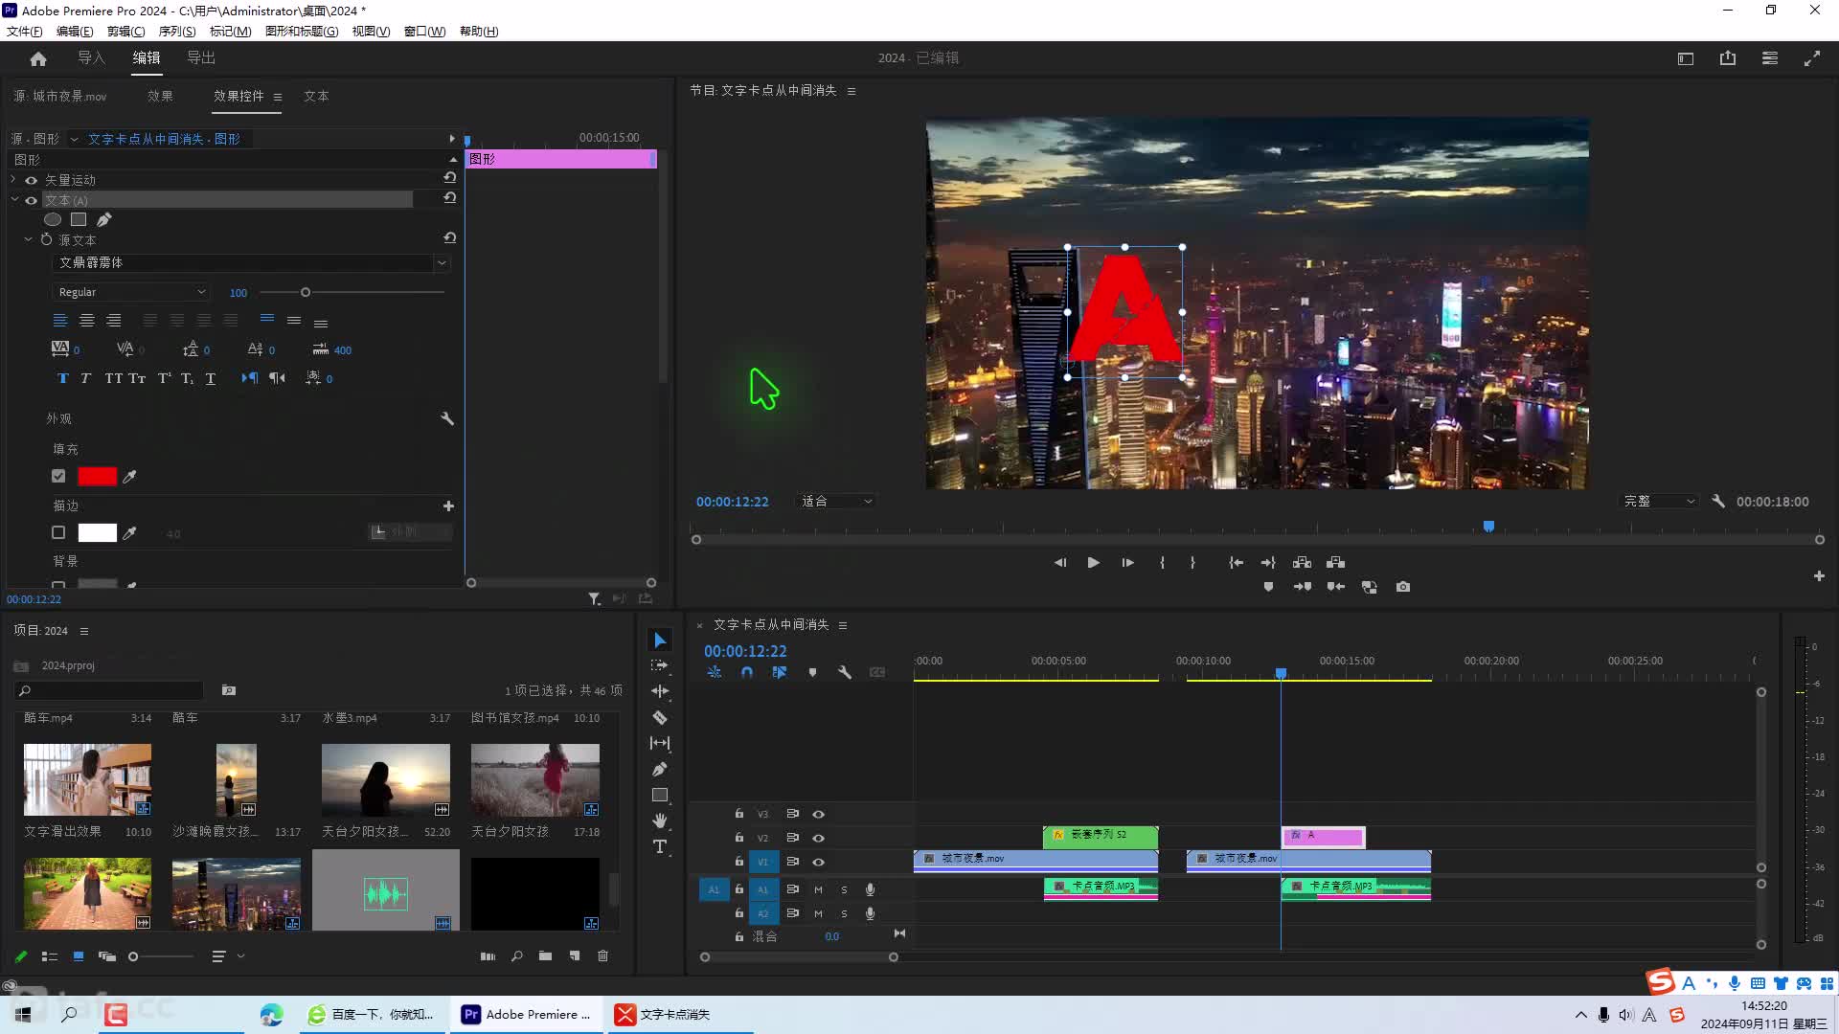
Task: Click free draw bezier mask pen
Action: point(104,219)
